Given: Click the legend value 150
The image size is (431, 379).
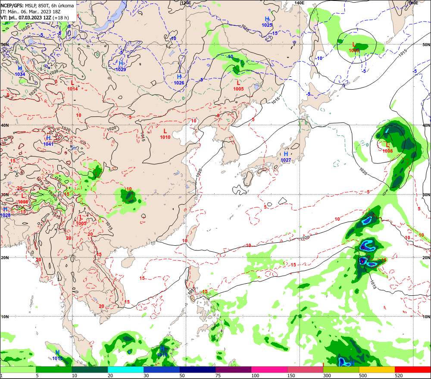Looking at the screenshot, I should (291, 376).
